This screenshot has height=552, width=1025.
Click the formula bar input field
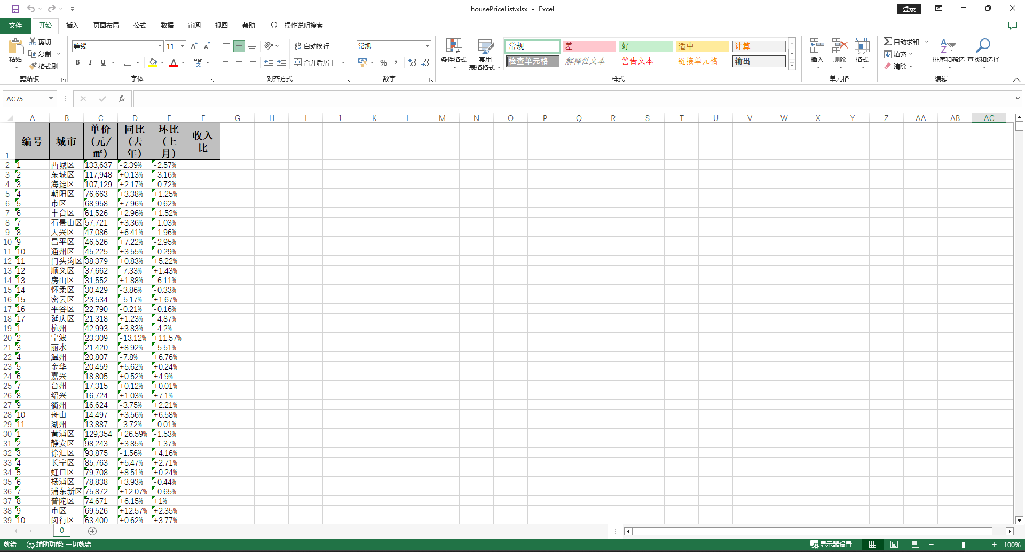tap(571, 99)
